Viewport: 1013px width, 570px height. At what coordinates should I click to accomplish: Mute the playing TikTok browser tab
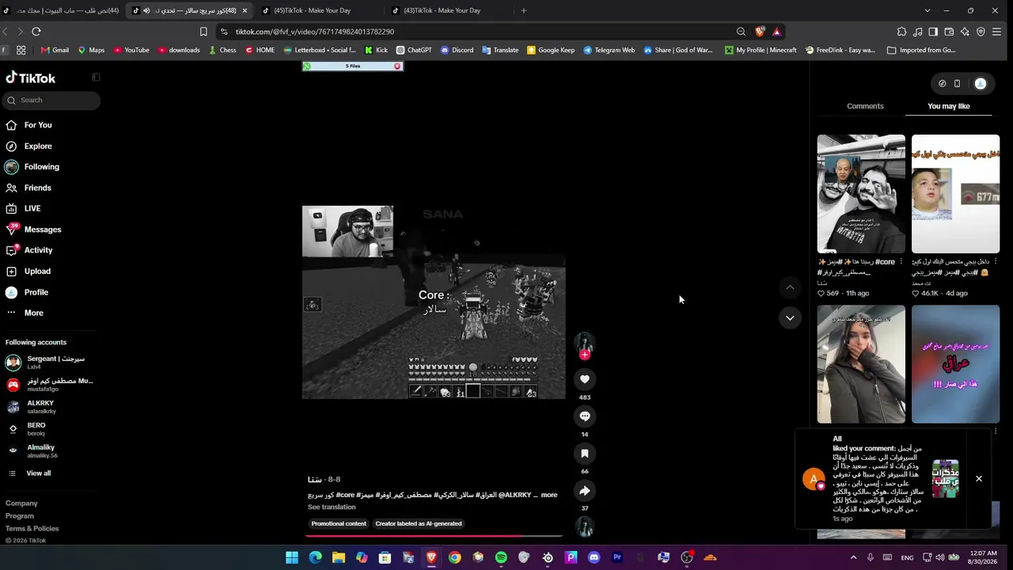coord(146,10)
